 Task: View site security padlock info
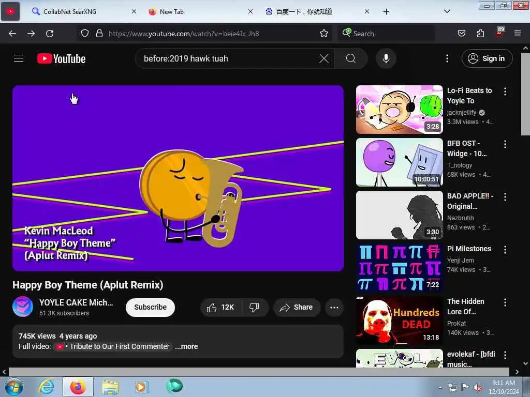(99, 34)
